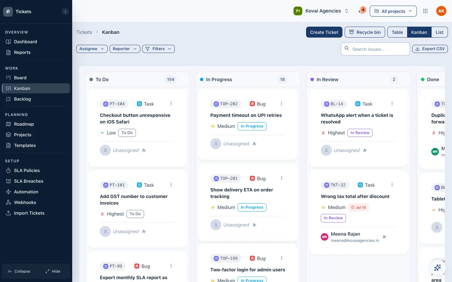Viewport: 452px width, 282px height.
Task: Click the To Do status badge on PT-101
Action: pyautogui.click(x=135, y=214)
